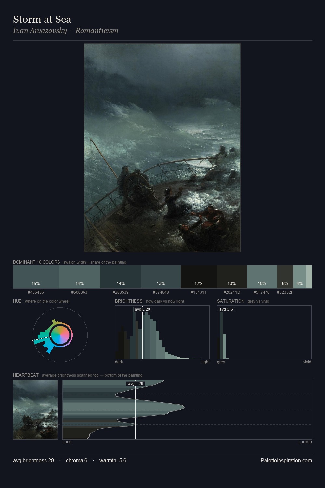
Task: Click the 'grey' axis label under Saturation
Action: tap(221, 362)
